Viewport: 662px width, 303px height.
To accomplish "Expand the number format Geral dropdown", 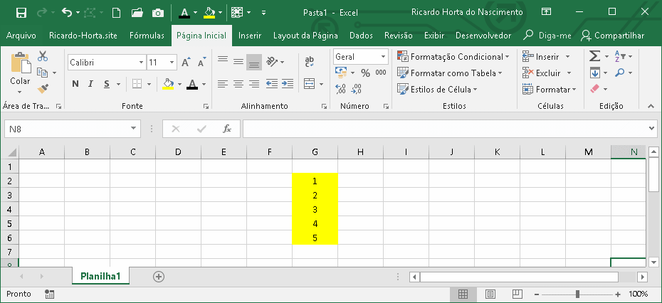I will (x=384, y=57).
